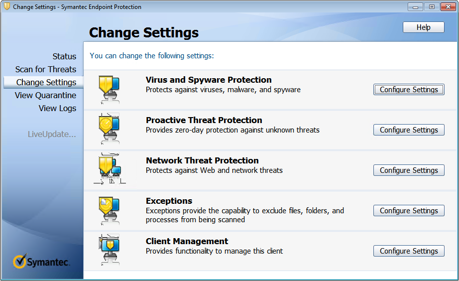The width and height of the screenshot is (459, 281).
Task: Open View Quarantine
Action: tap(45, 95)
